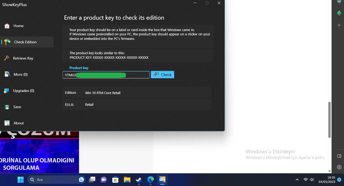Click plus icon in Edge sidebar
The image size is (344, 186).
pos(339,25)
